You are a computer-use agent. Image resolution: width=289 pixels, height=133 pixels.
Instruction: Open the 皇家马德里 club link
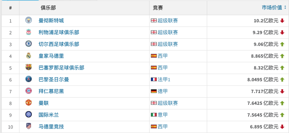pyautogui.click(x=51, y=56)
